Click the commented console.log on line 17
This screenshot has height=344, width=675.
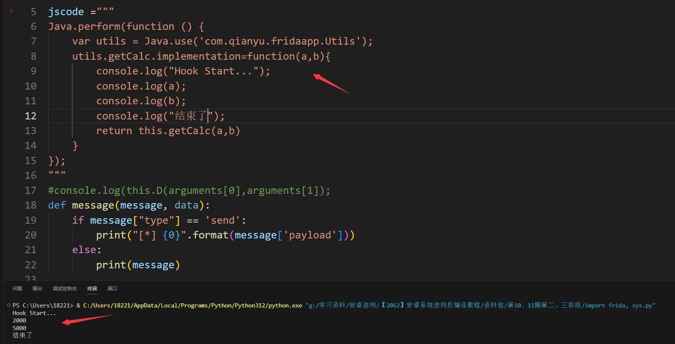tap(189, 191)
